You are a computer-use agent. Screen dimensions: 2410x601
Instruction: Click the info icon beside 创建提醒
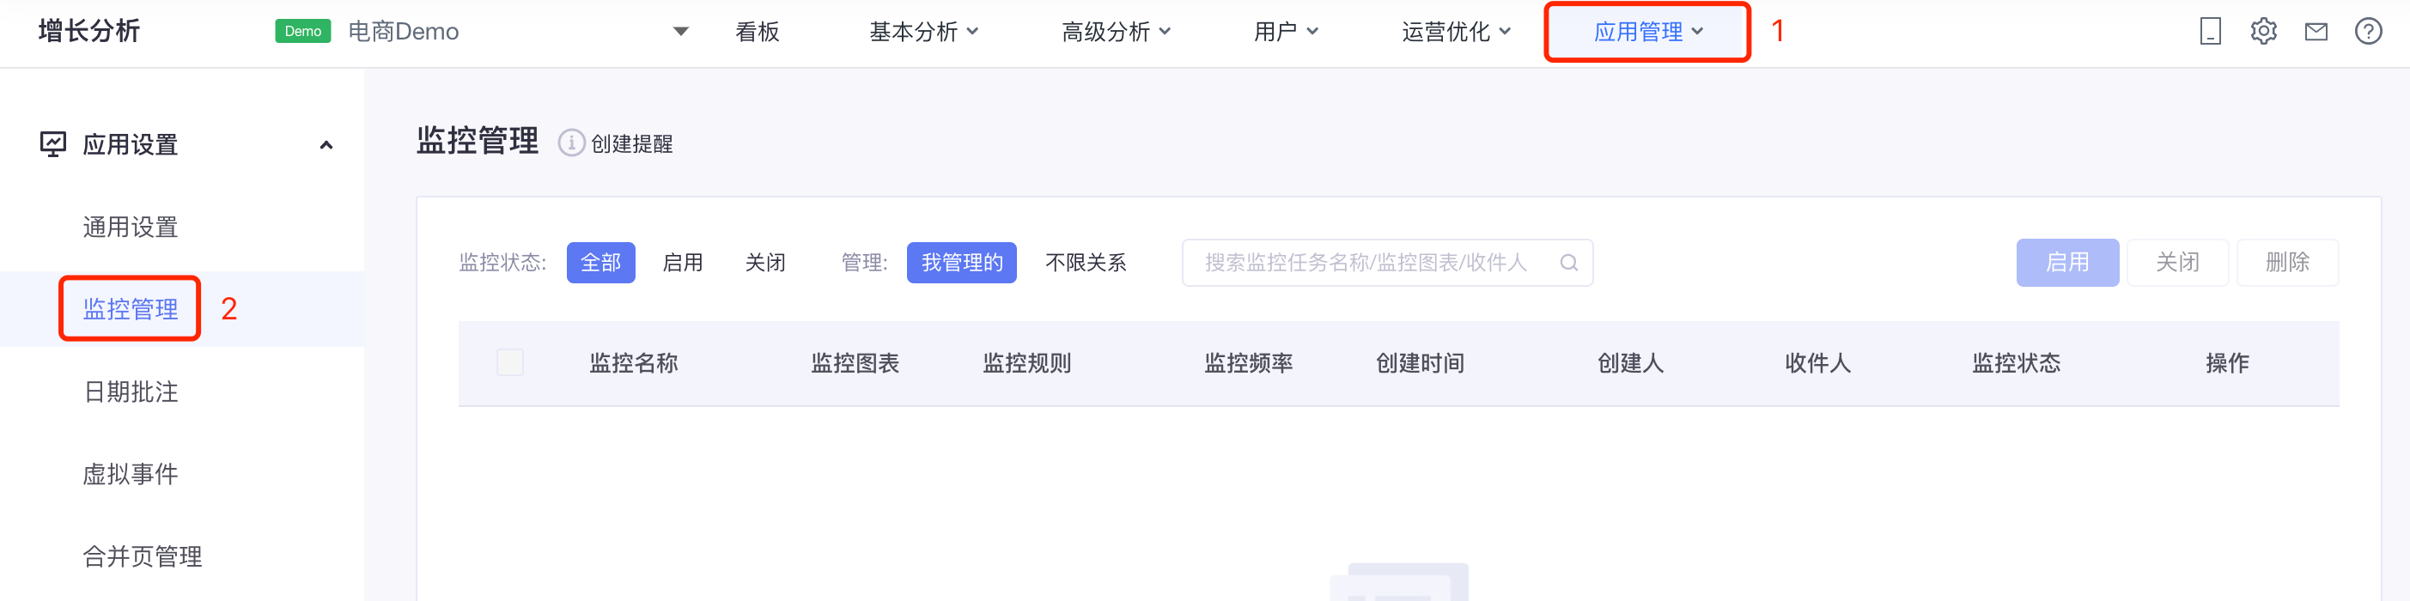(572, 143)
